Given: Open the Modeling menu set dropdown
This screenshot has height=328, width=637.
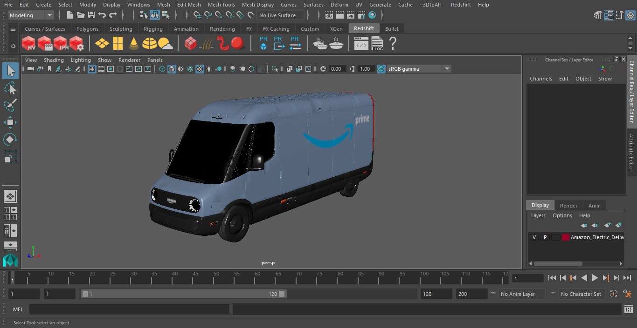Looking at the screenshot, I should tap(31, 15).
